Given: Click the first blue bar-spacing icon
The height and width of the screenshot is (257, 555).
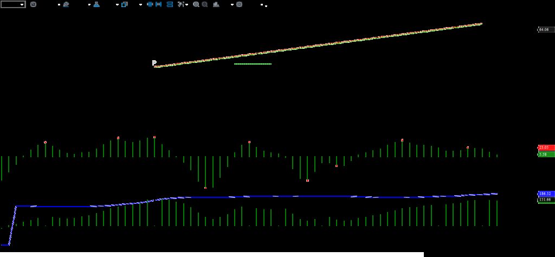Looking at the screenshot, I should pyautogui.click(x=150, y=4).
